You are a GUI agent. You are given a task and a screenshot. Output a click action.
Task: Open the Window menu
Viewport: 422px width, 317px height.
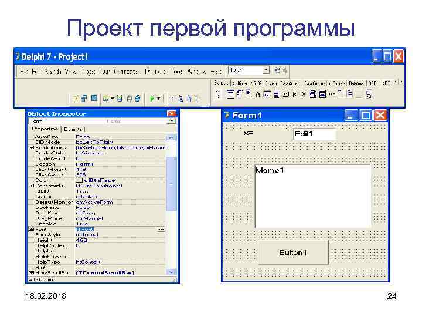197,72
